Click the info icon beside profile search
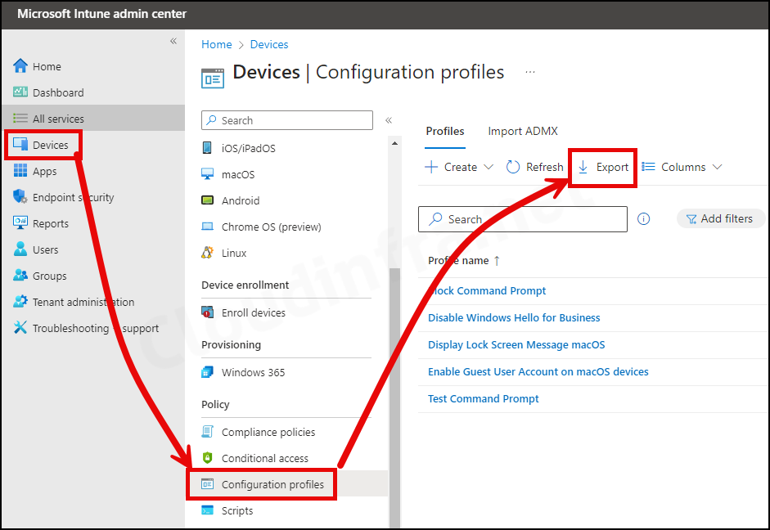This screenshot has height=530, width=770. (643, 219)
